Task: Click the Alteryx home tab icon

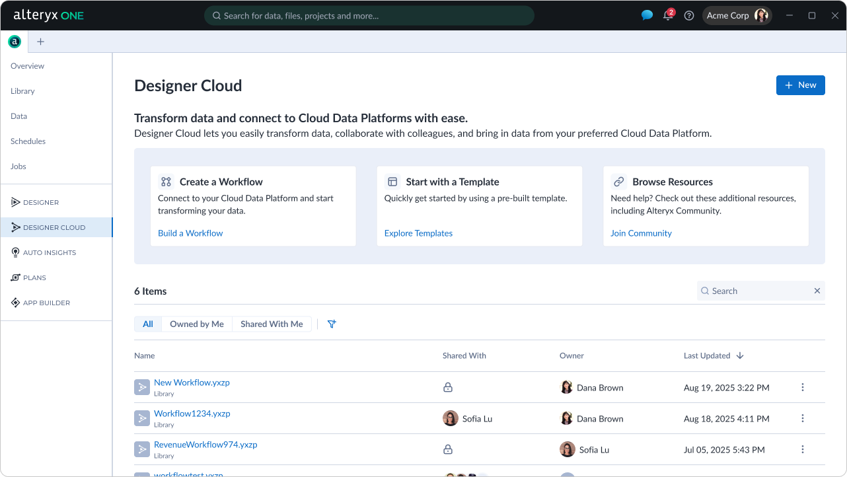Action: (14, 42)
